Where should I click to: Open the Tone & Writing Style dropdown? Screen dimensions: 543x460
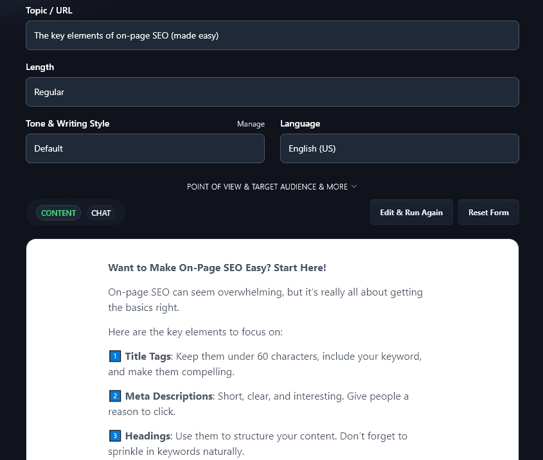[x=145, y=148]
